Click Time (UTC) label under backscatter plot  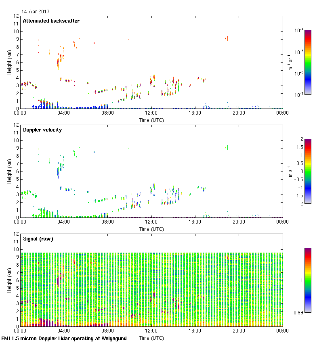coord(151,120)
